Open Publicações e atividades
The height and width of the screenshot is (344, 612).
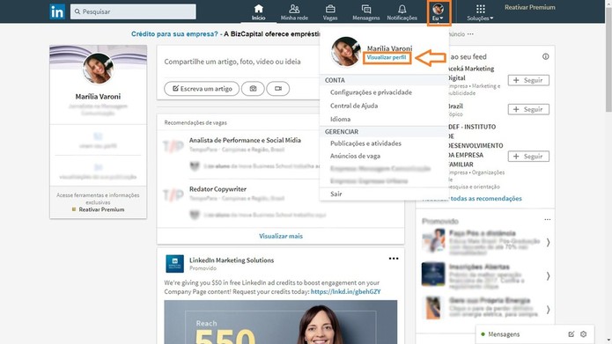365,143
